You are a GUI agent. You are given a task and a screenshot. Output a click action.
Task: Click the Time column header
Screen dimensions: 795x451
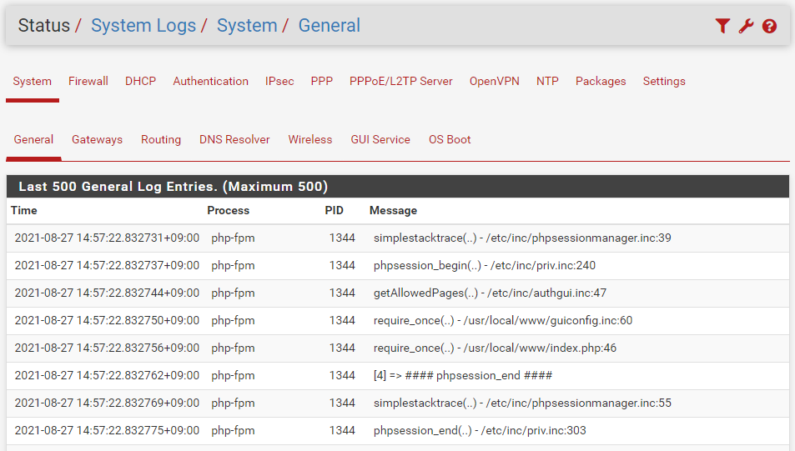(24, 210)
